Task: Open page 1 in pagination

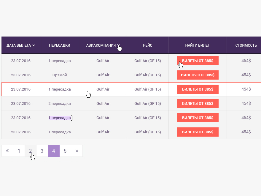Action: pyautogui.click(x=19, y=151)
